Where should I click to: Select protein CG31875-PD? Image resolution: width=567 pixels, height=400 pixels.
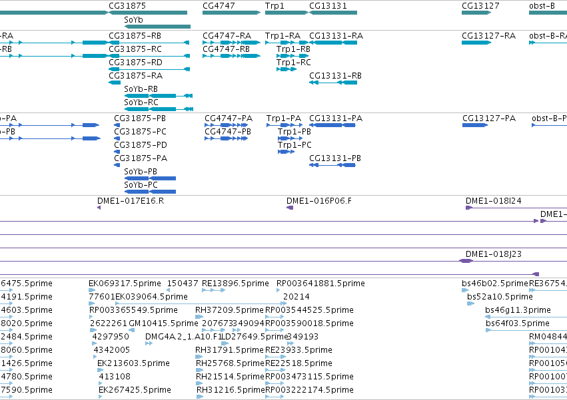click(117, 152)
